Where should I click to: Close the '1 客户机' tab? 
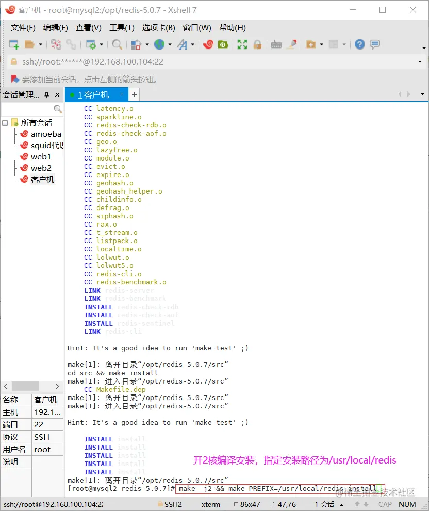pyautogui.click(x=121, y=94)
